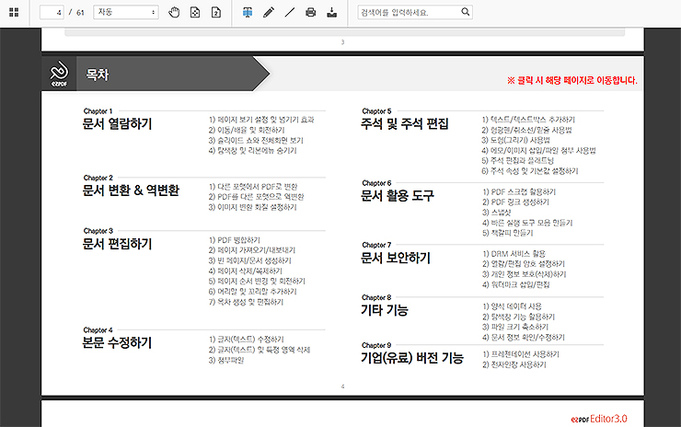Go to 페이지 보기 설정 및 넘기기 효과
The width and height of the screenshot is (681, 427).
point(261,120)
